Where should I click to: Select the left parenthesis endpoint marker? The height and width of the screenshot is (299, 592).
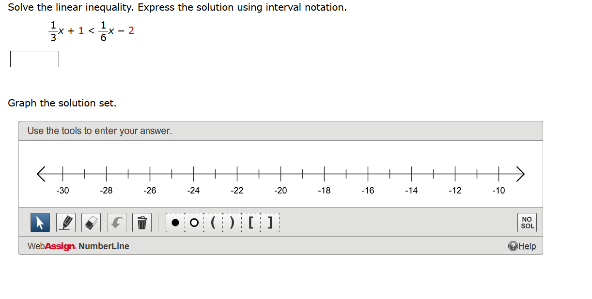(x=213, y=222)
